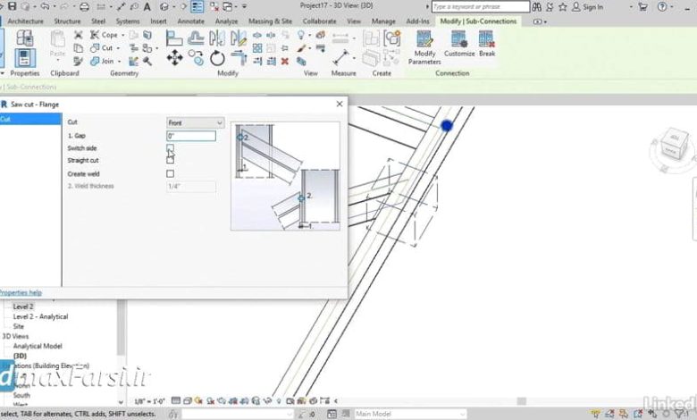Open the Type Properties icon in Properties panel
This screenshot has height=420, width=697.
pyautogui.click(x=24, y=39)
